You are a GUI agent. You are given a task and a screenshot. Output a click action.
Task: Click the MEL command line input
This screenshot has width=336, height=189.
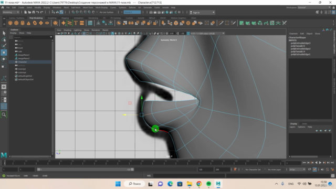coord(188,176)
